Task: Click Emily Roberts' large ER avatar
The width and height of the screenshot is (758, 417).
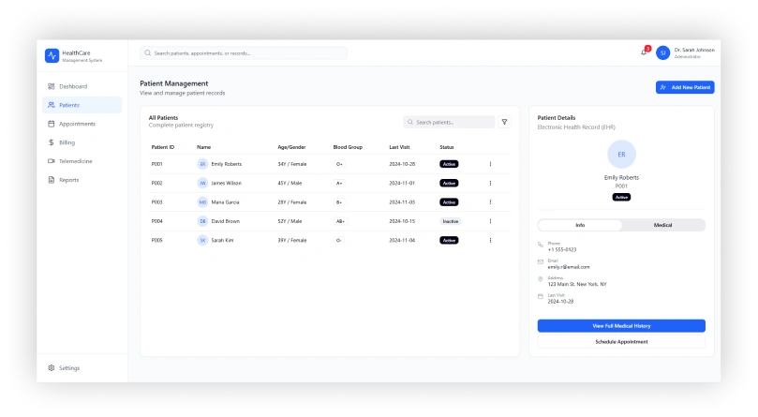Action: pyautogui.click(x=621, y=155)
